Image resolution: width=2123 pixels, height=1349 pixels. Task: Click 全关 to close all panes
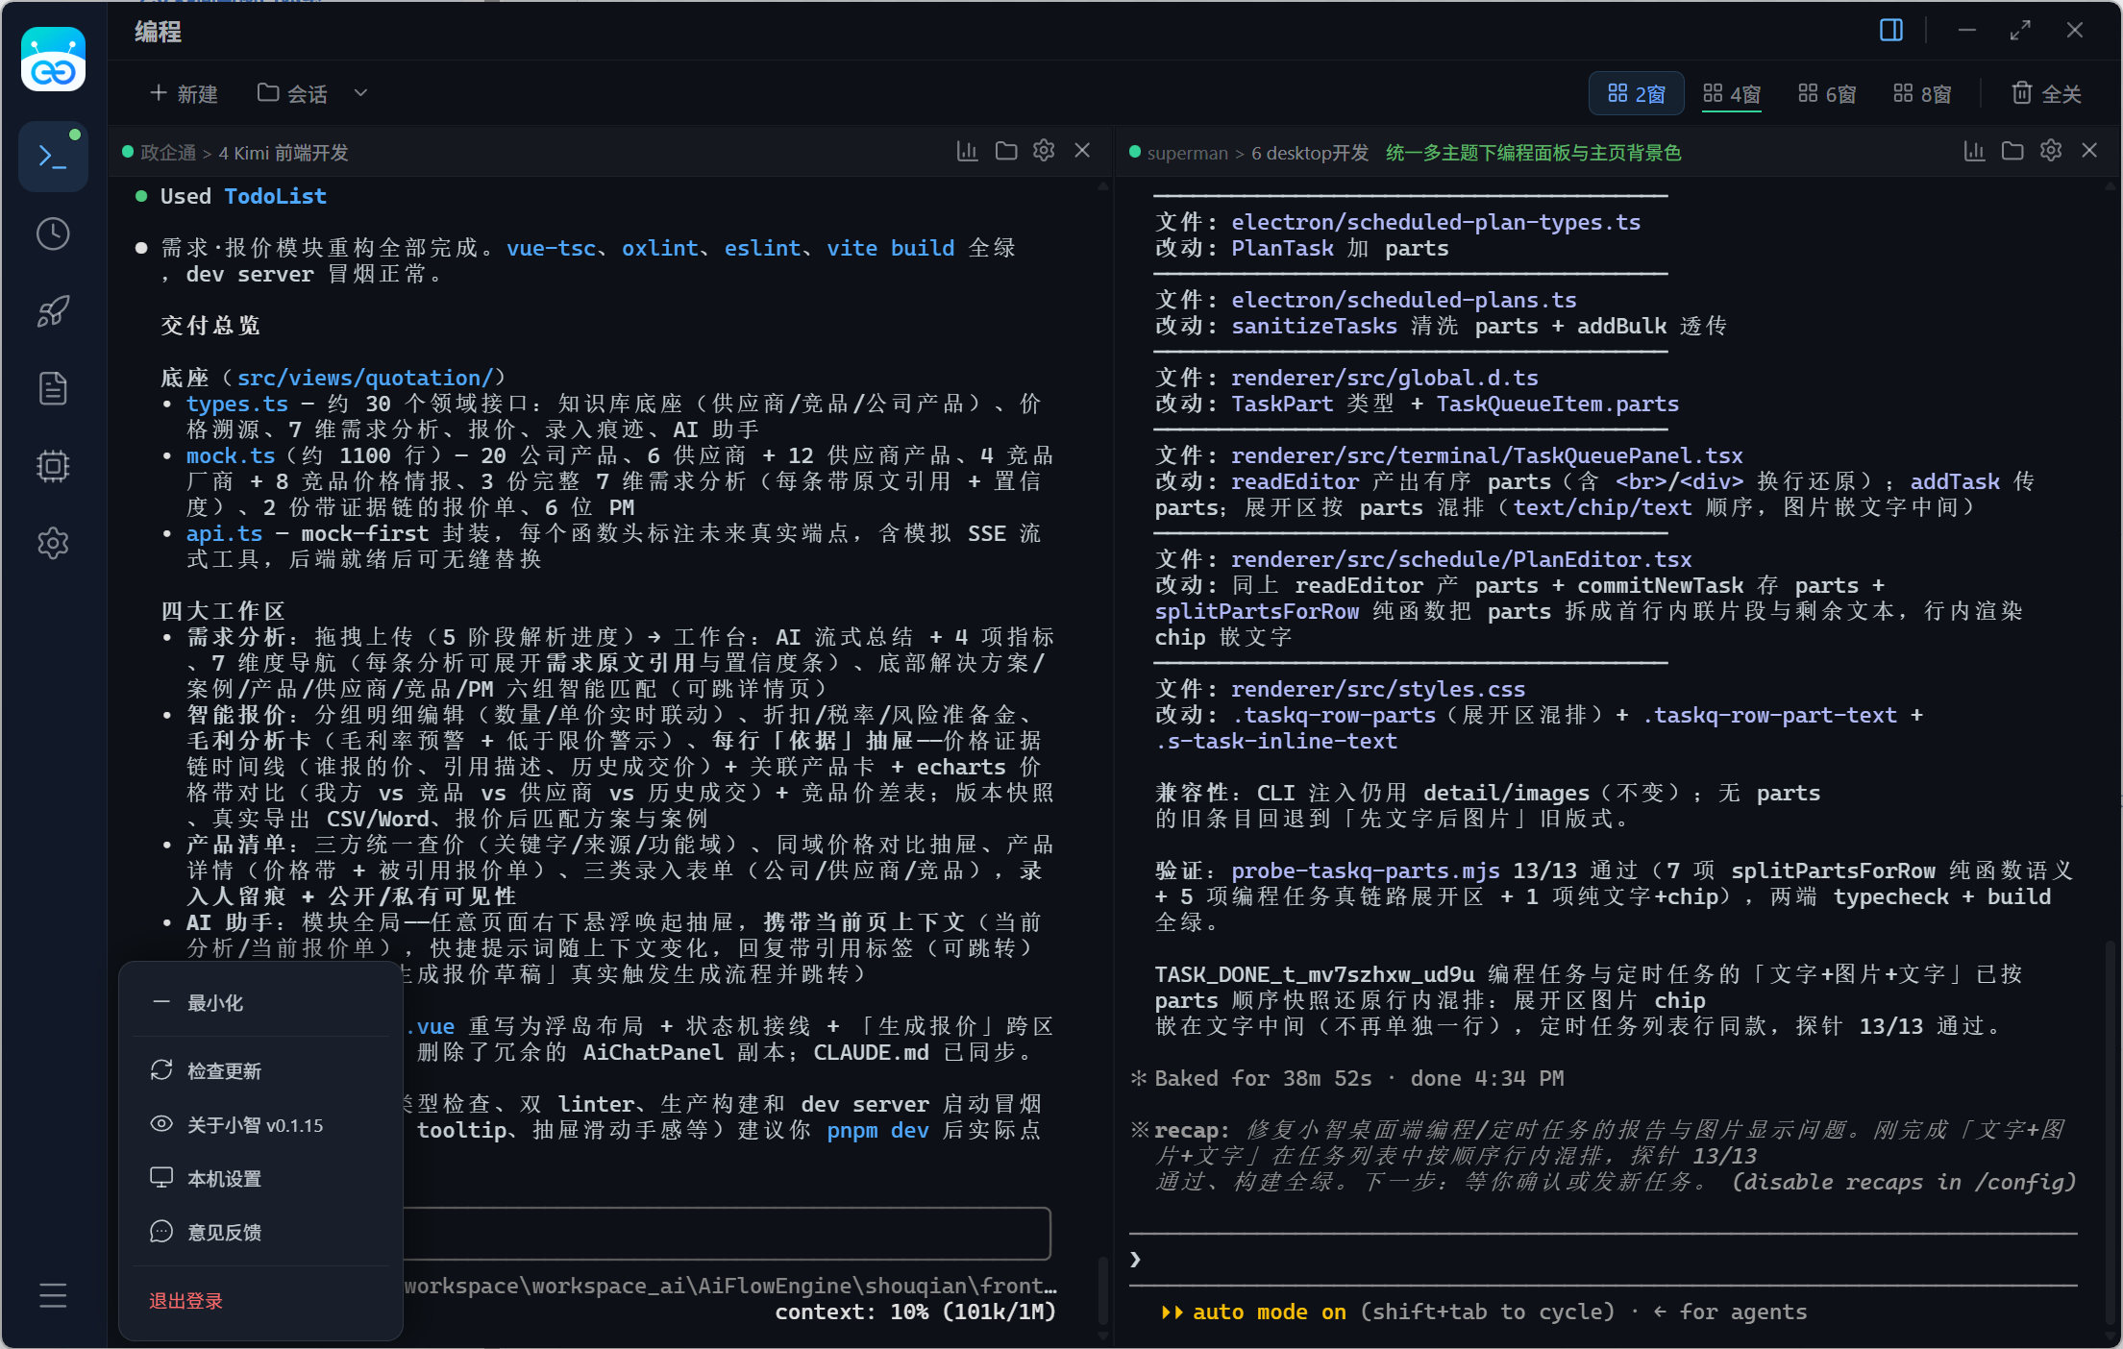[x=2046, y=93]
